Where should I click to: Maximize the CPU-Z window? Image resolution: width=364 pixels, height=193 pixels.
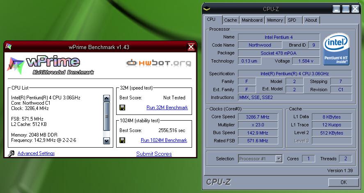[346, 9]
